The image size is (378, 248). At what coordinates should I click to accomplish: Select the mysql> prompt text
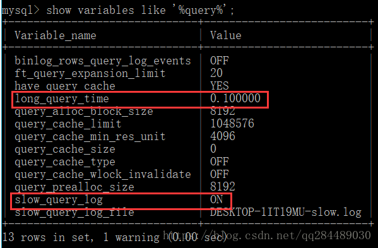coord(20,11)
